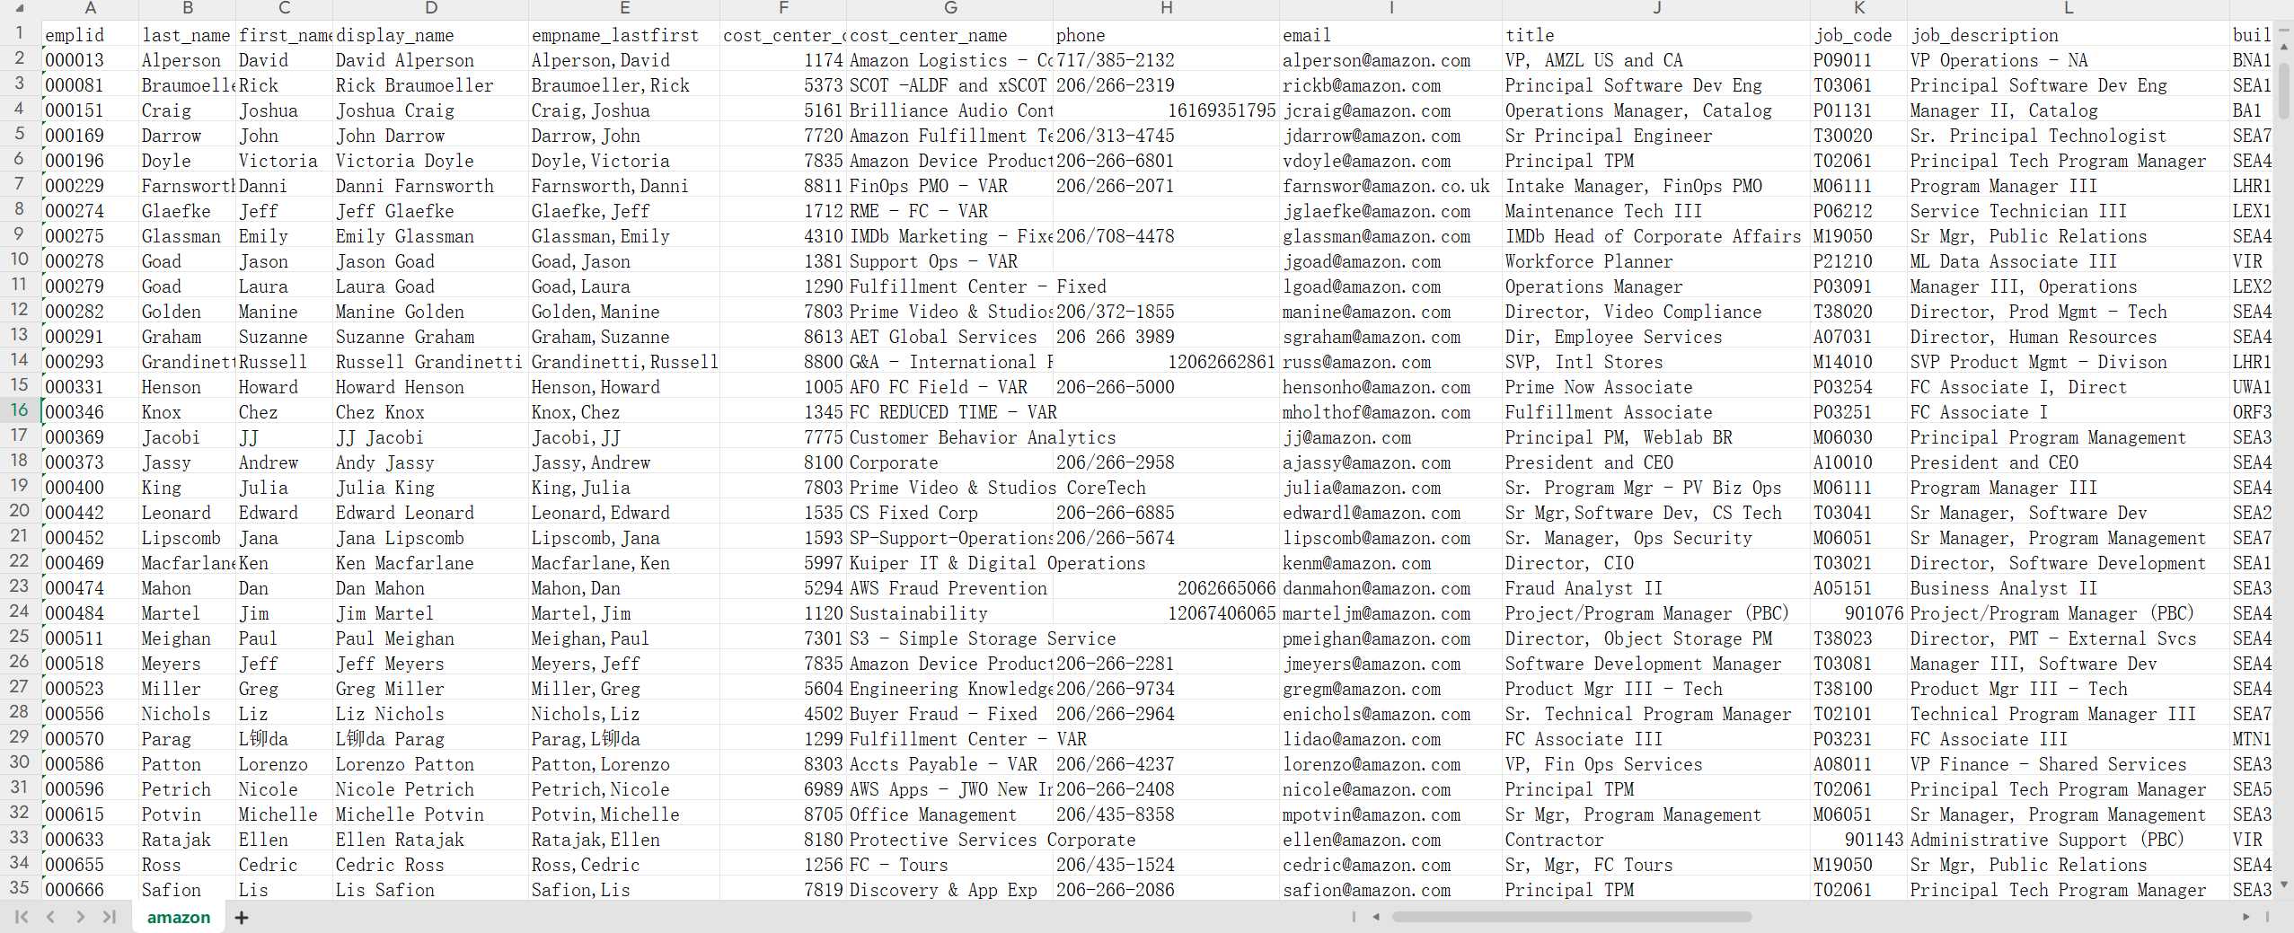Click the 'job_description' header cell
2294x933 pixels.
(2069, 35)
